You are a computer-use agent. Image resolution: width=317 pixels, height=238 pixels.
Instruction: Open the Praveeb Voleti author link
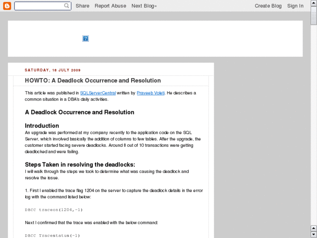[150, 93]
